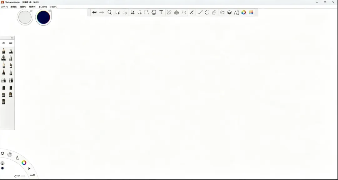Screen dimensions: 338x180
Task: Click the lagoon current brush thumbnail
Action: coord(3,163)
